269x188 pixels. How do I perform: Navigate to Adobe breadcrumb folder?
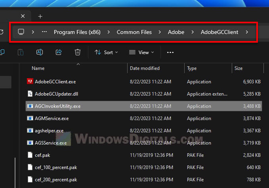(x=176, y=32)
